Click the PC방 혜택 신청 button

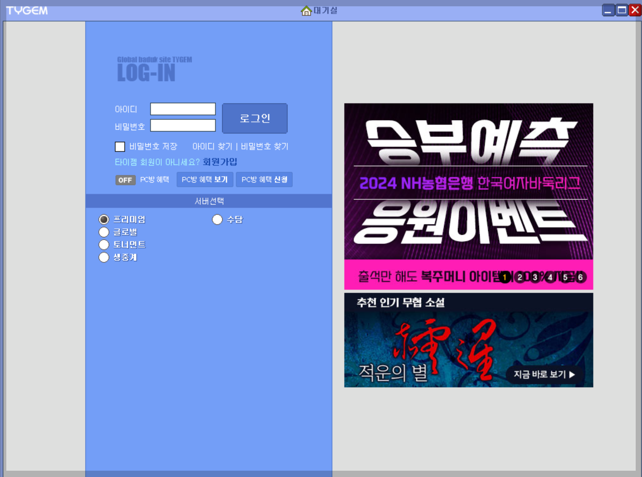(264, 180)
